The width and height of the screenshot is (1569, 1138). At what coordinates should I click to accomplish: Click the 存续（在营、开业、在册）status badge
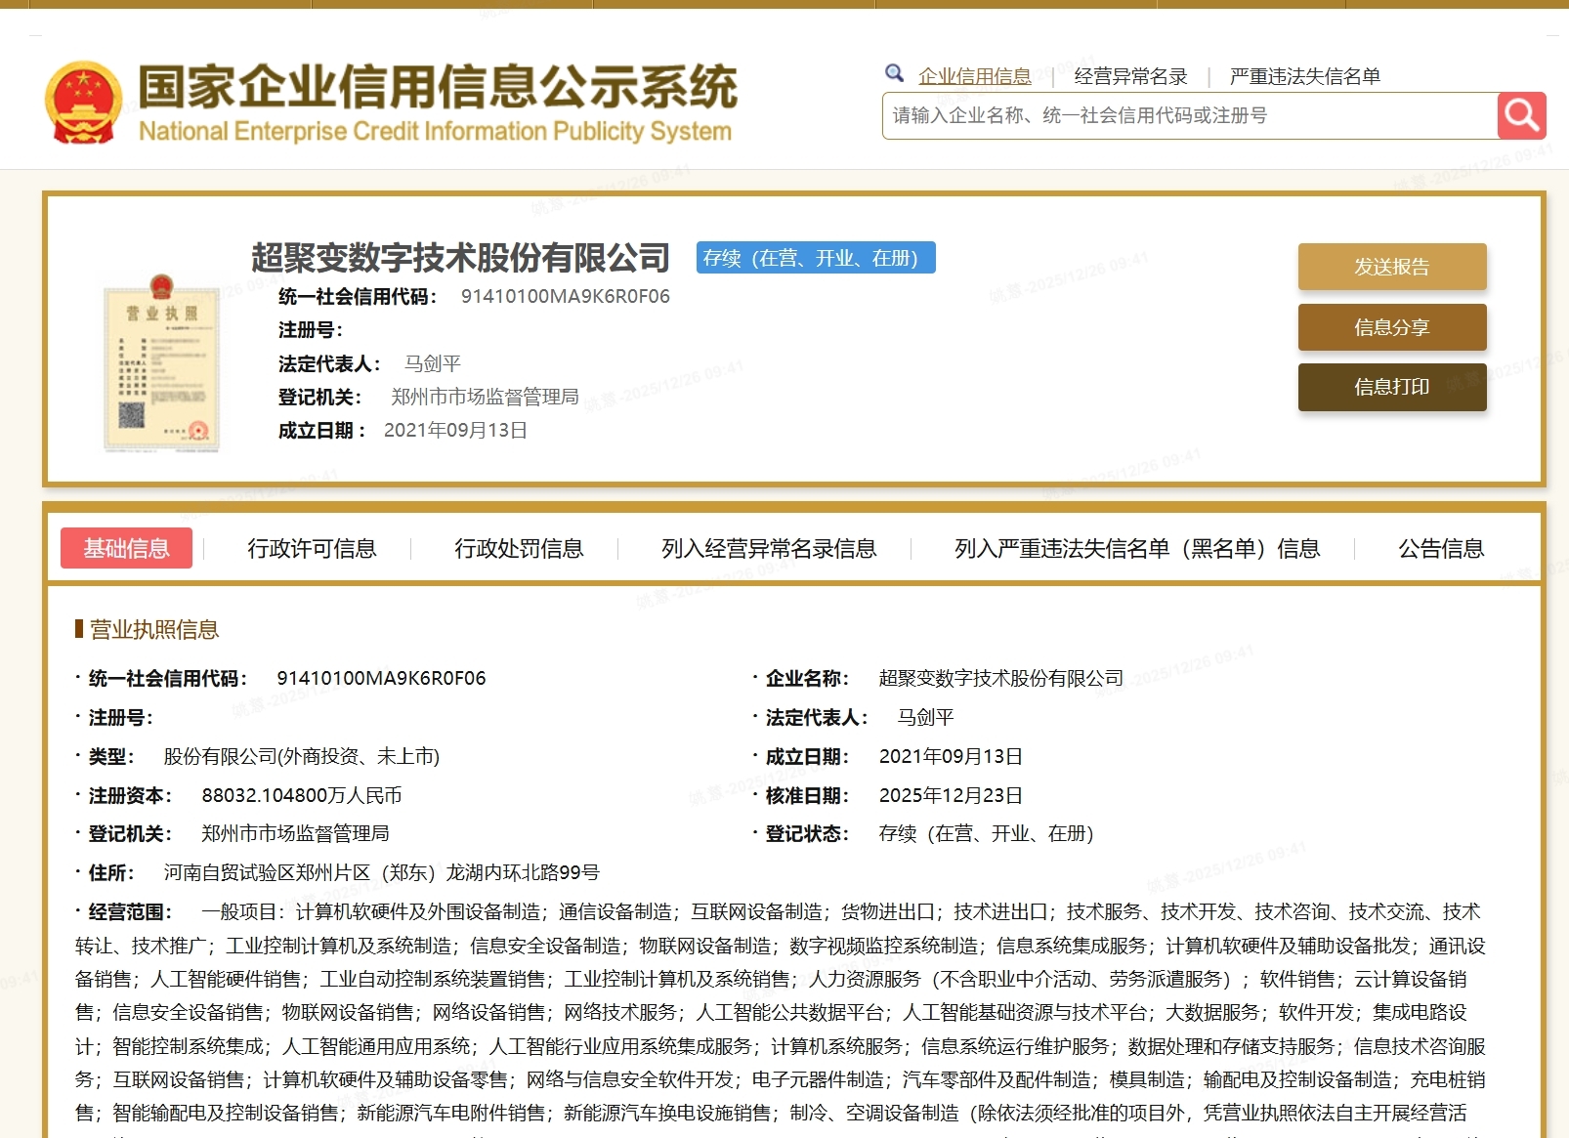(817, 259)
